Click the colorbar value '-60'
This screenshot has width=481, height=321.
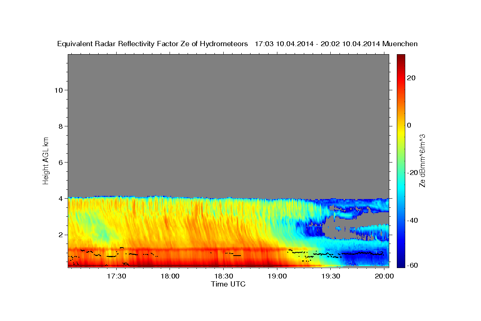click(412, 265)
